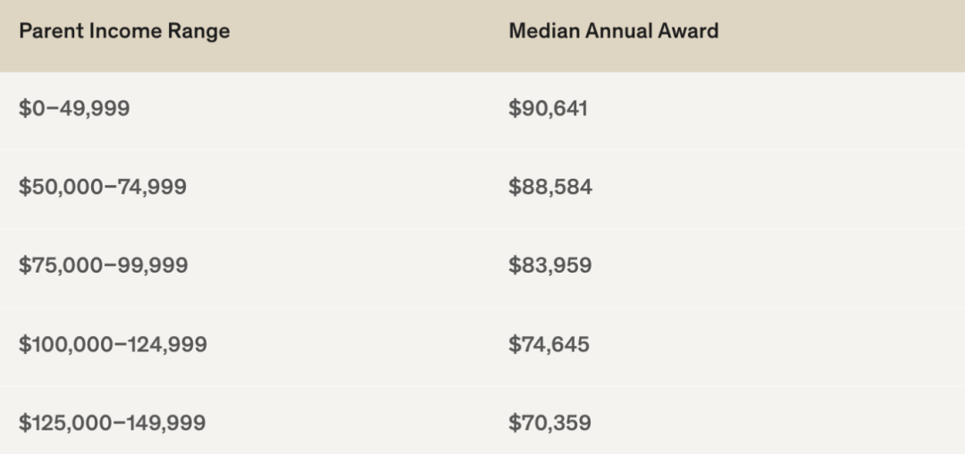Screen dimensions: 965x454
Task: Click the Median Annual Award column header
Action: (x=613, y=31)
